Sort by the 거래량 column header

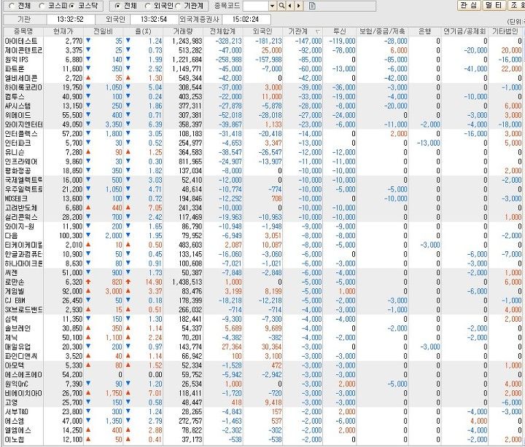pyautogui.click(x=183, y=31)
